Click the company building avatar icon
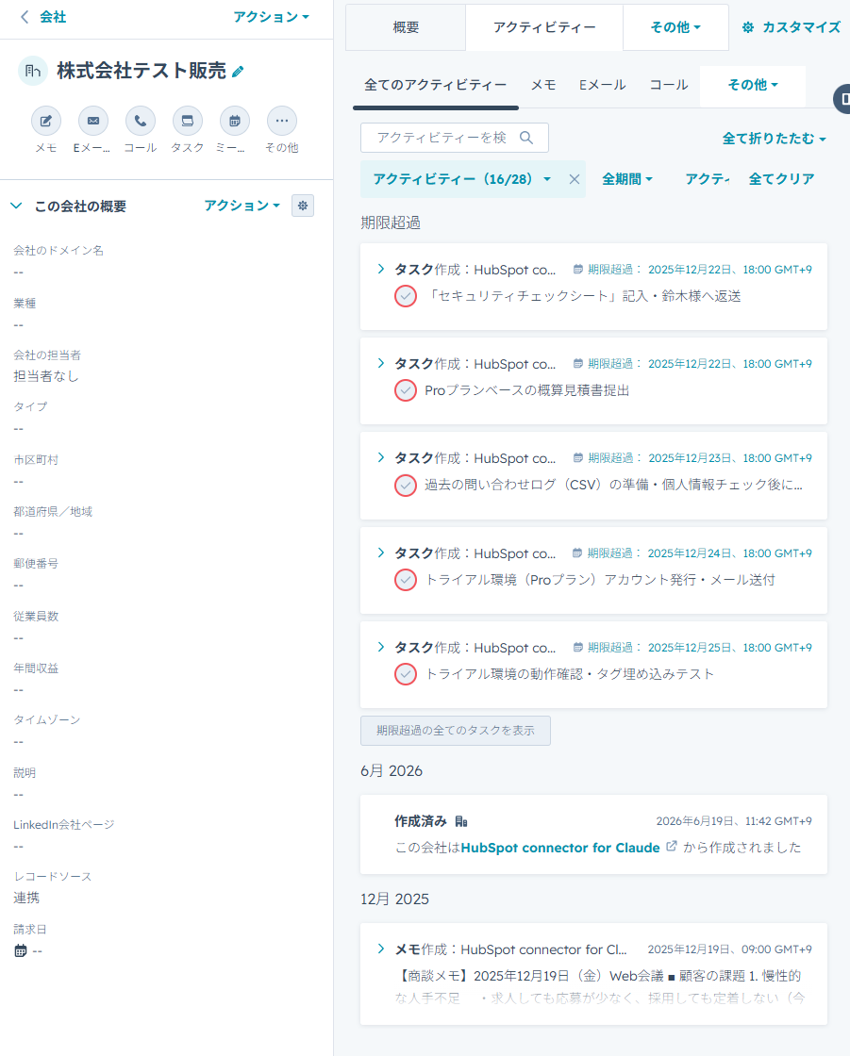This screenshot has height=1056, width=850. (32, 71)
